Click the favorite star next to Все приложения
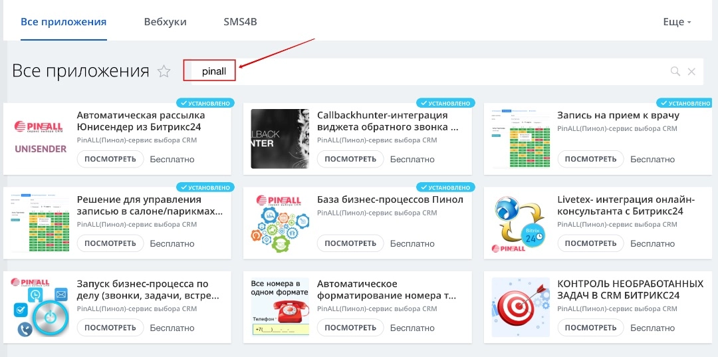The width and height of the screenshot is (718, 357). (x=164, y=72)
